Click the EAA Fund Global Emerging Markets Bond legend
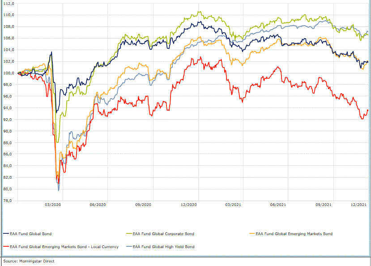This screenshot has height=266, width=371. [294, 234]
